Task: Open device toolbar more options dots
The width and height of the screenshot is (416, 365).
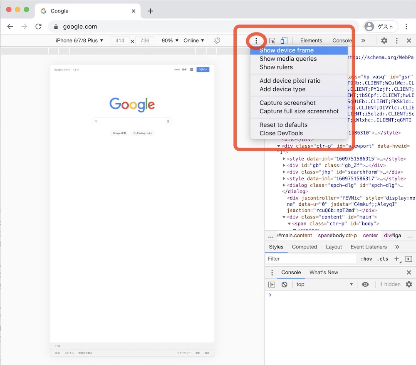Action: [256, 41]
